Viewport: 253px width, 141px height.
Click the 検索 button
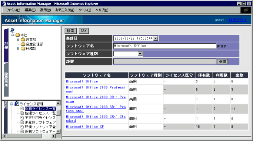(x=70, y=31)
